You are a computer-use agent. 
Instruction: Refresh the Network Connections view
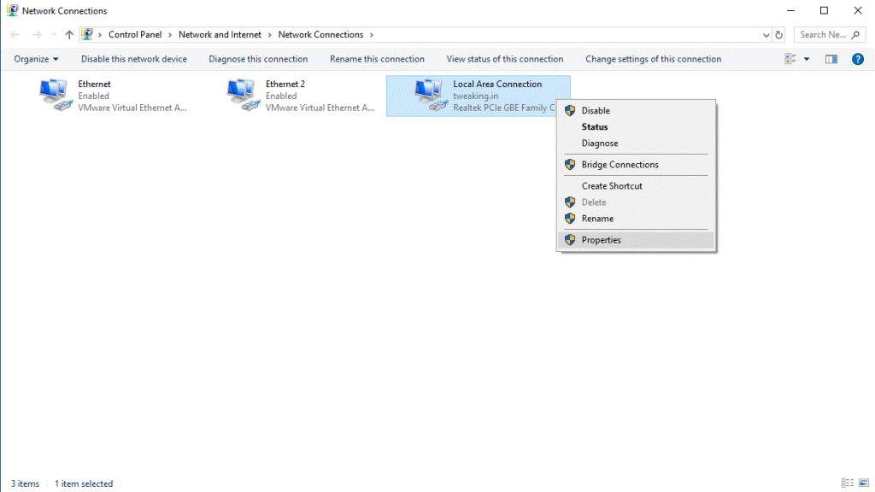[x=779, y=34]
